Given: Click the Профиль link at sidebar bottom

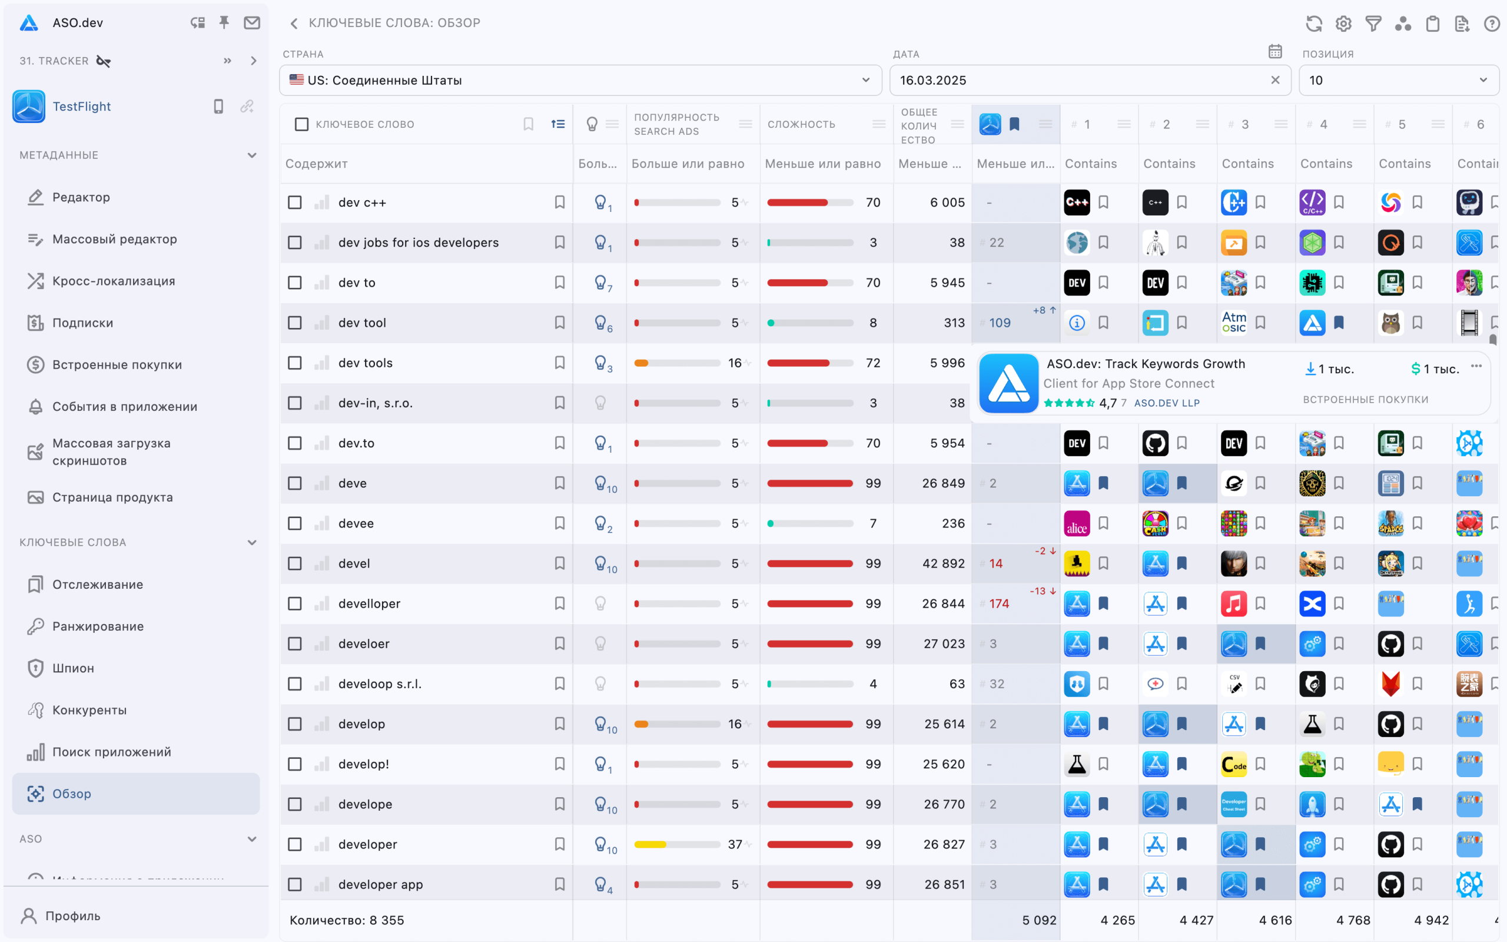Looking at the screenshot, I should 72,916.
